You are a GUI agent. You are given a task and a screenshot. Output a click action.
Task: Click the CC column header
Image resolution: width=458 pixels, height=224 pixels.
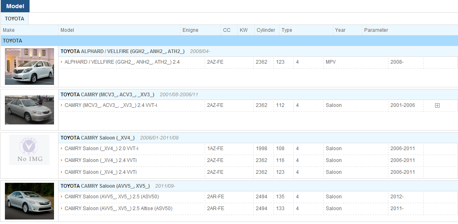[x=227, y=30]
